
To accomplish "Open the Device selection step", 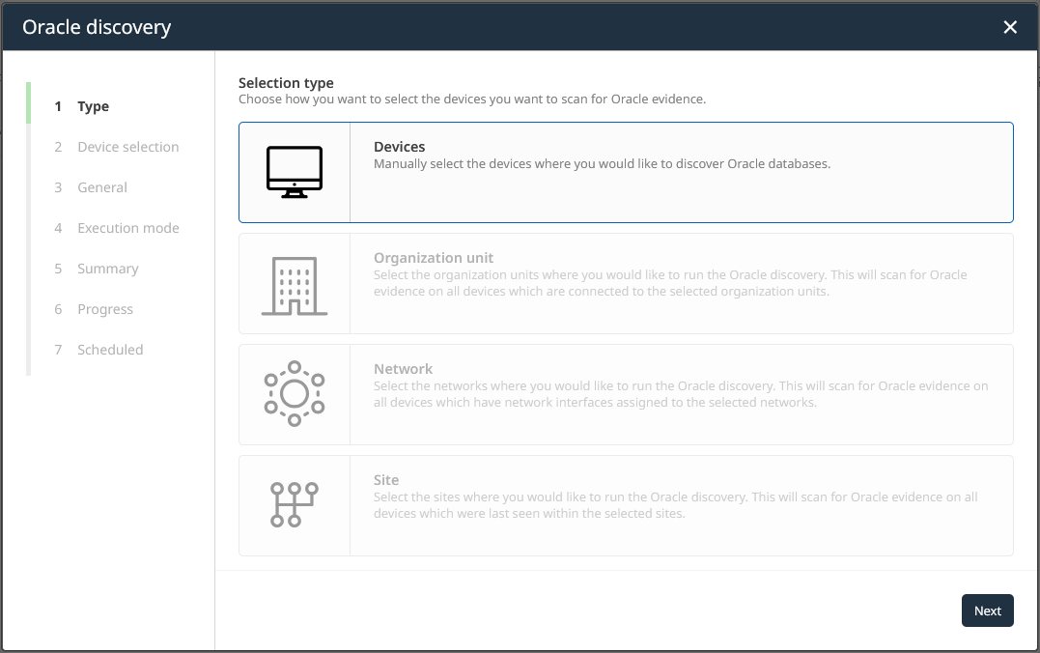I will 128,147.
